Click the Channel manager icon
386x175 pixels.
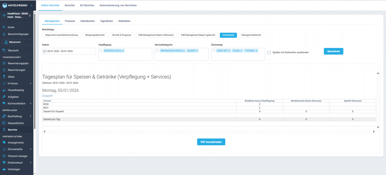coord(4,156)
